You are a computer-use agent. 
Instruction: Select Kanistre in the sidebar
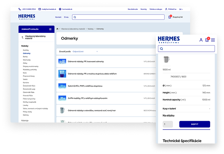pos(26,83)
